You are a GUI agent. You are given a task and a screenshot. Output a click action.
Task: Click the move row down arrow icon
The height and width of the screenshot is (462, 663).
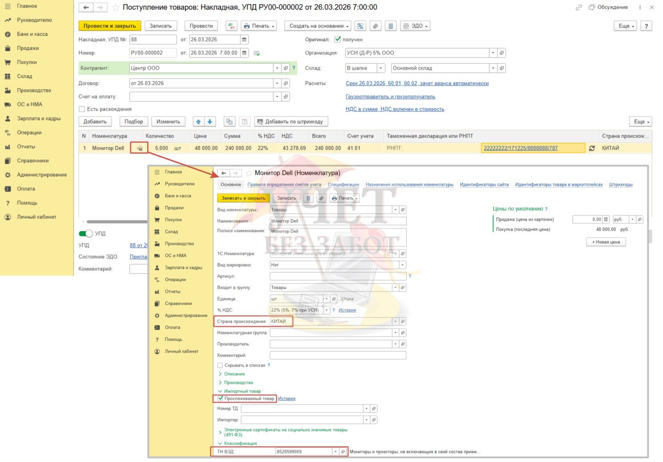click(x=210, y=121)
